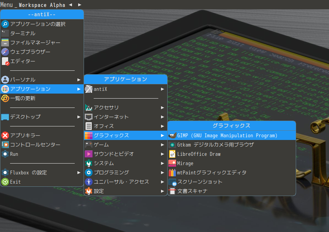Click the blue gear icon beside プログラミング
The height and width of the screenshot is (232, 329).
(x=89, y=172)
